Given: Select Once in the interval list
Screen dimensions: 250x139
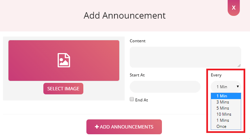Looking at the screenshot, I should coord(221,126).
